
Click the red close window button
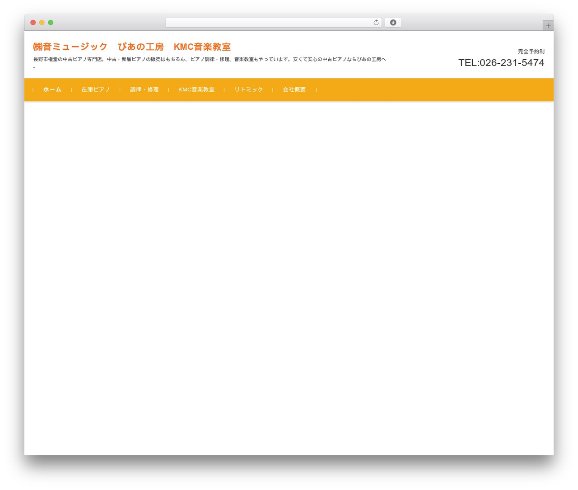point(33,23)
